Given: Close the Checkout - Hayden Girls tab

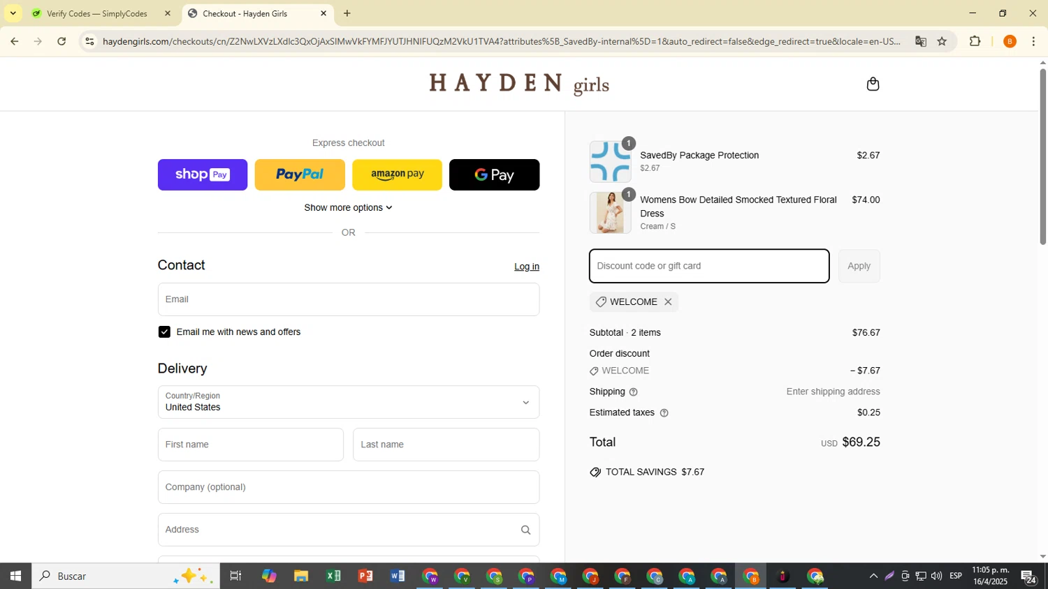Looking at the screenshot, I should pos(323,13).
